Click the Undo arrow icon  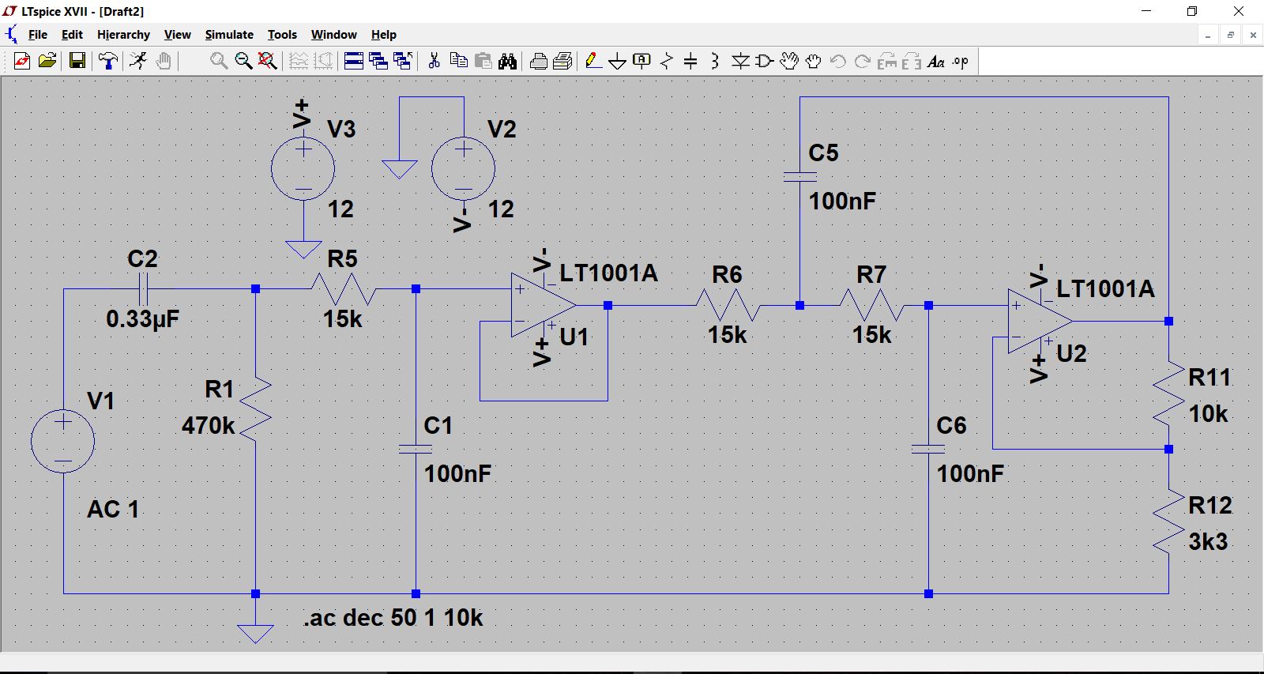tap(838, 61)
